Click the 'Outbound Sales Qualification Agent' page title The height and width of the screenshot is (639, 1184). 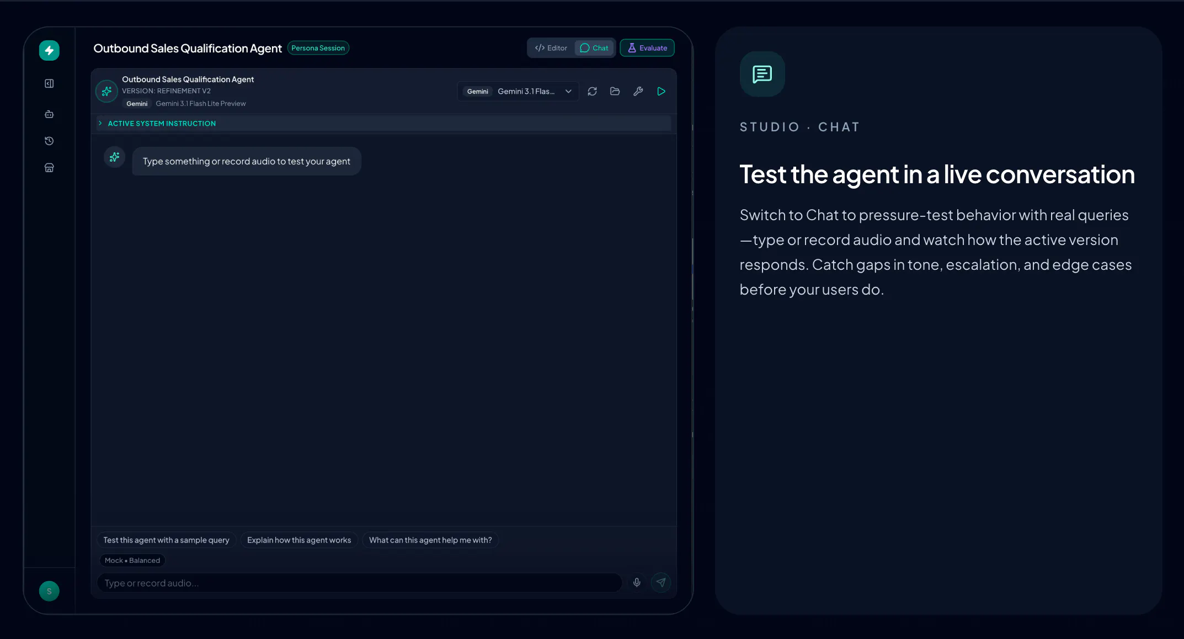click(x=188, y=49)
